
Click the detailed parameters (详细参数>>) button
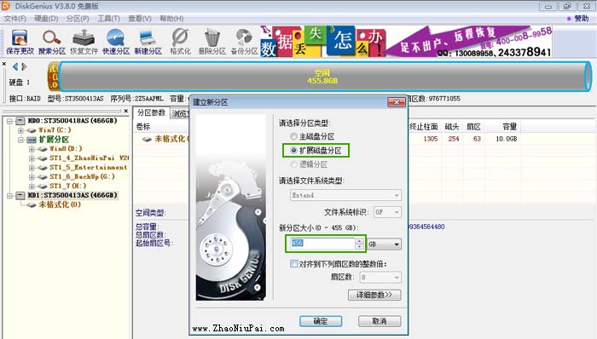pos(374,295)
